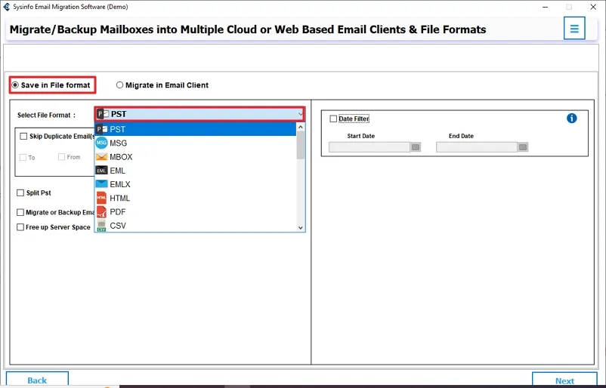Click the HTML file icon
Screen dimensions: 606x388
(x=102, y=198)
